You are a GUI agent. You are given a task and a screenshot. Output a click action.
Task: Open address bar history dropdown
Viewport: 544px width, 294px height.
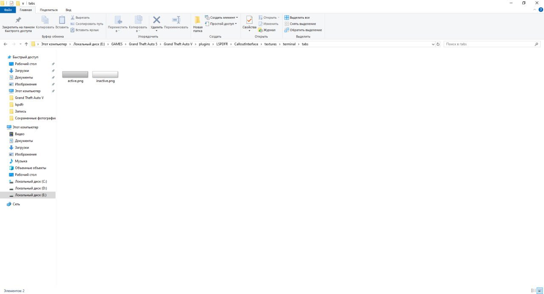pyautogui.click(x=433, y=44)
